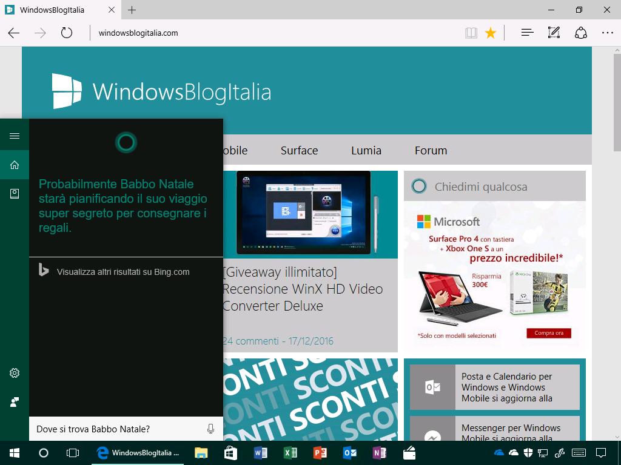Launch OneNote from the taskbar
This screenshot has width=621, height=465.
(380, 453)
